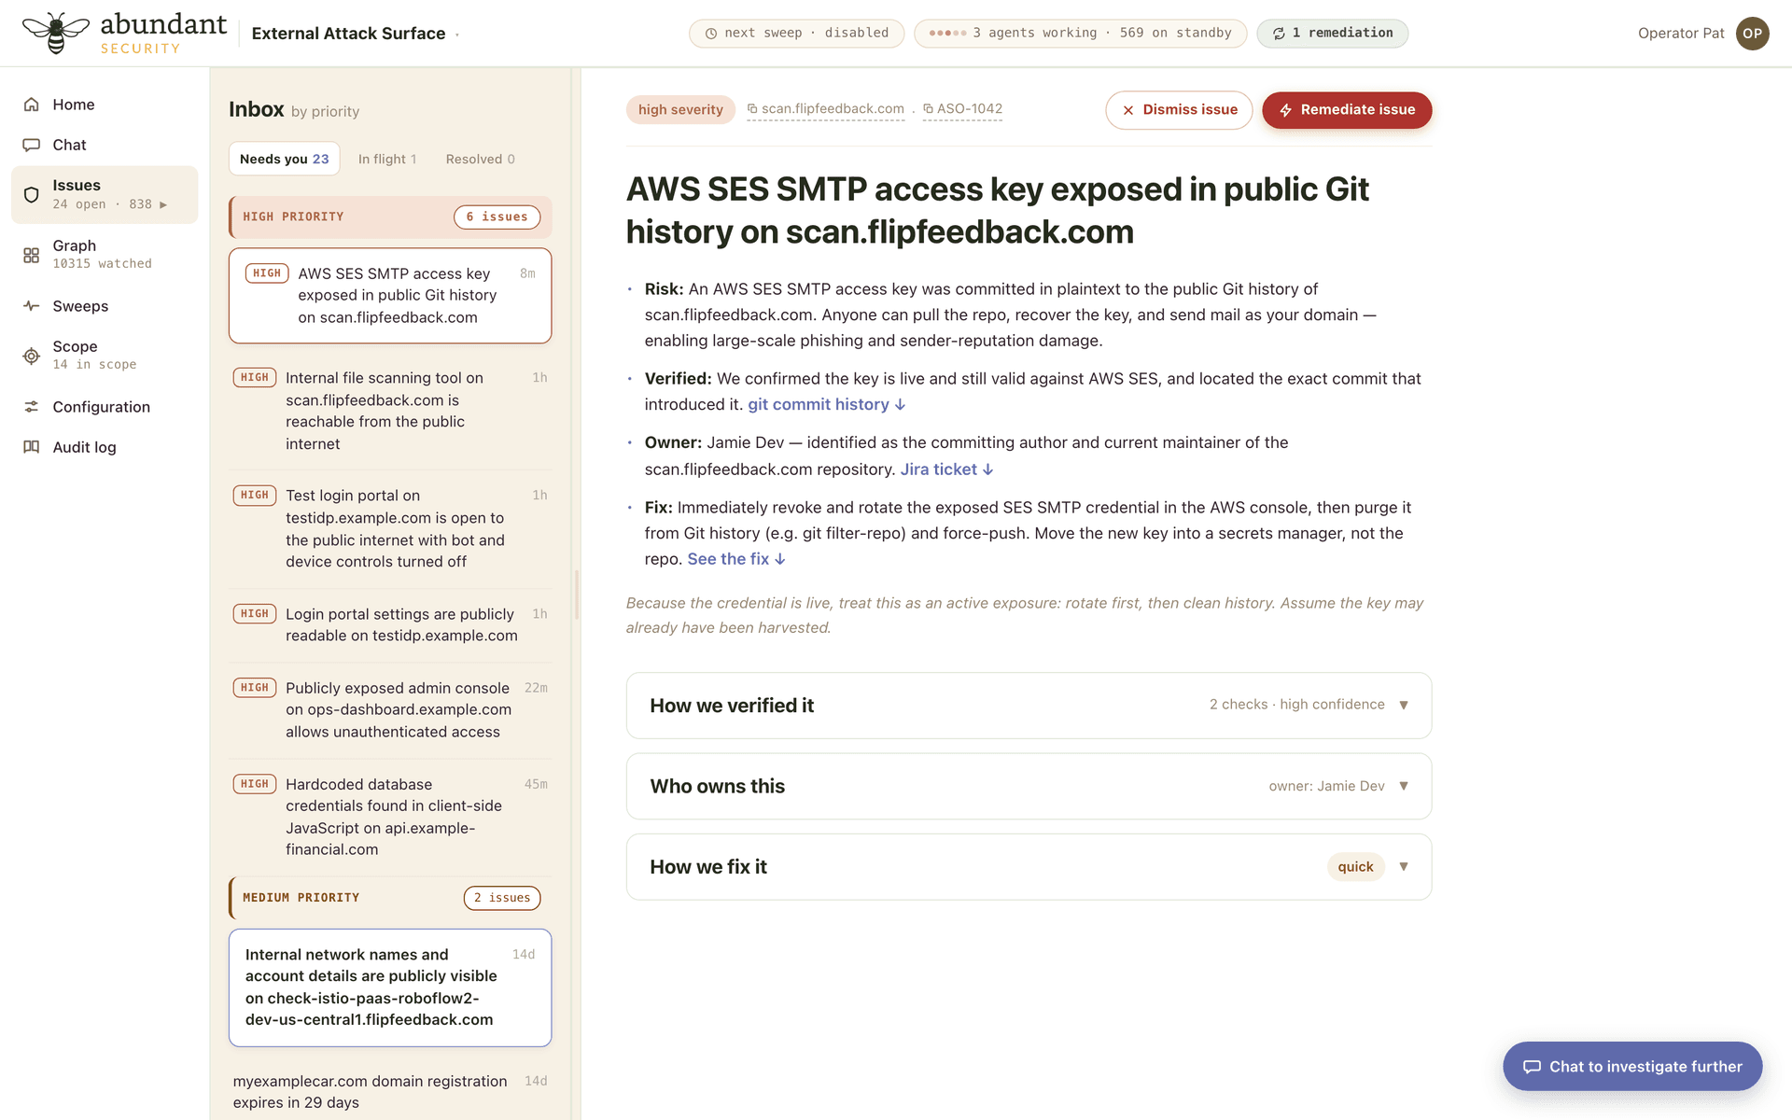Open Test login portal on testidp issue
Screen dimensions: 1792x1120
(x=390, y=528)
